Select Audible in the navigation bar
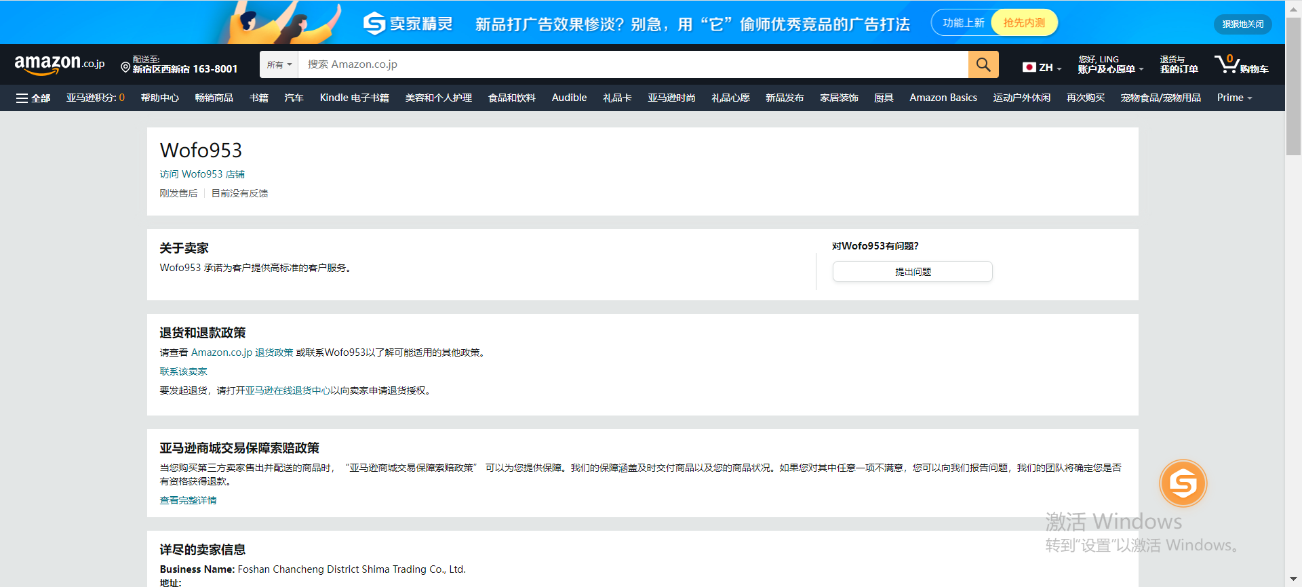The image size is (1302, 587). tap(570, 98)
